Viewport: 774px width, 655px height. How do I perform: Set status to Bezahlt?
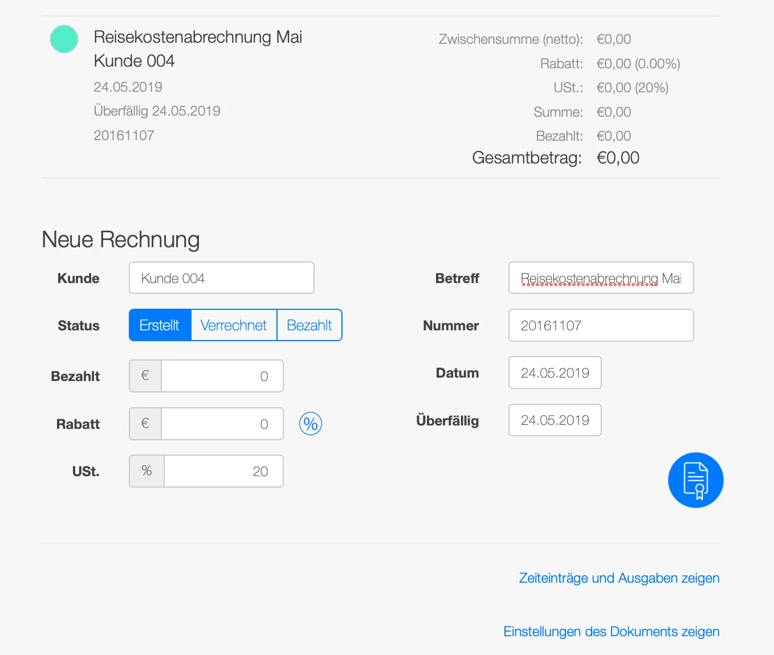click(309, 325)
